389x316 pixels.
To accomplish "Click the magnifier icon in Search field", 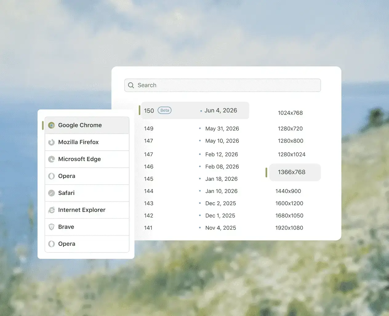I will pyautogui.click(x=131, y=85).
